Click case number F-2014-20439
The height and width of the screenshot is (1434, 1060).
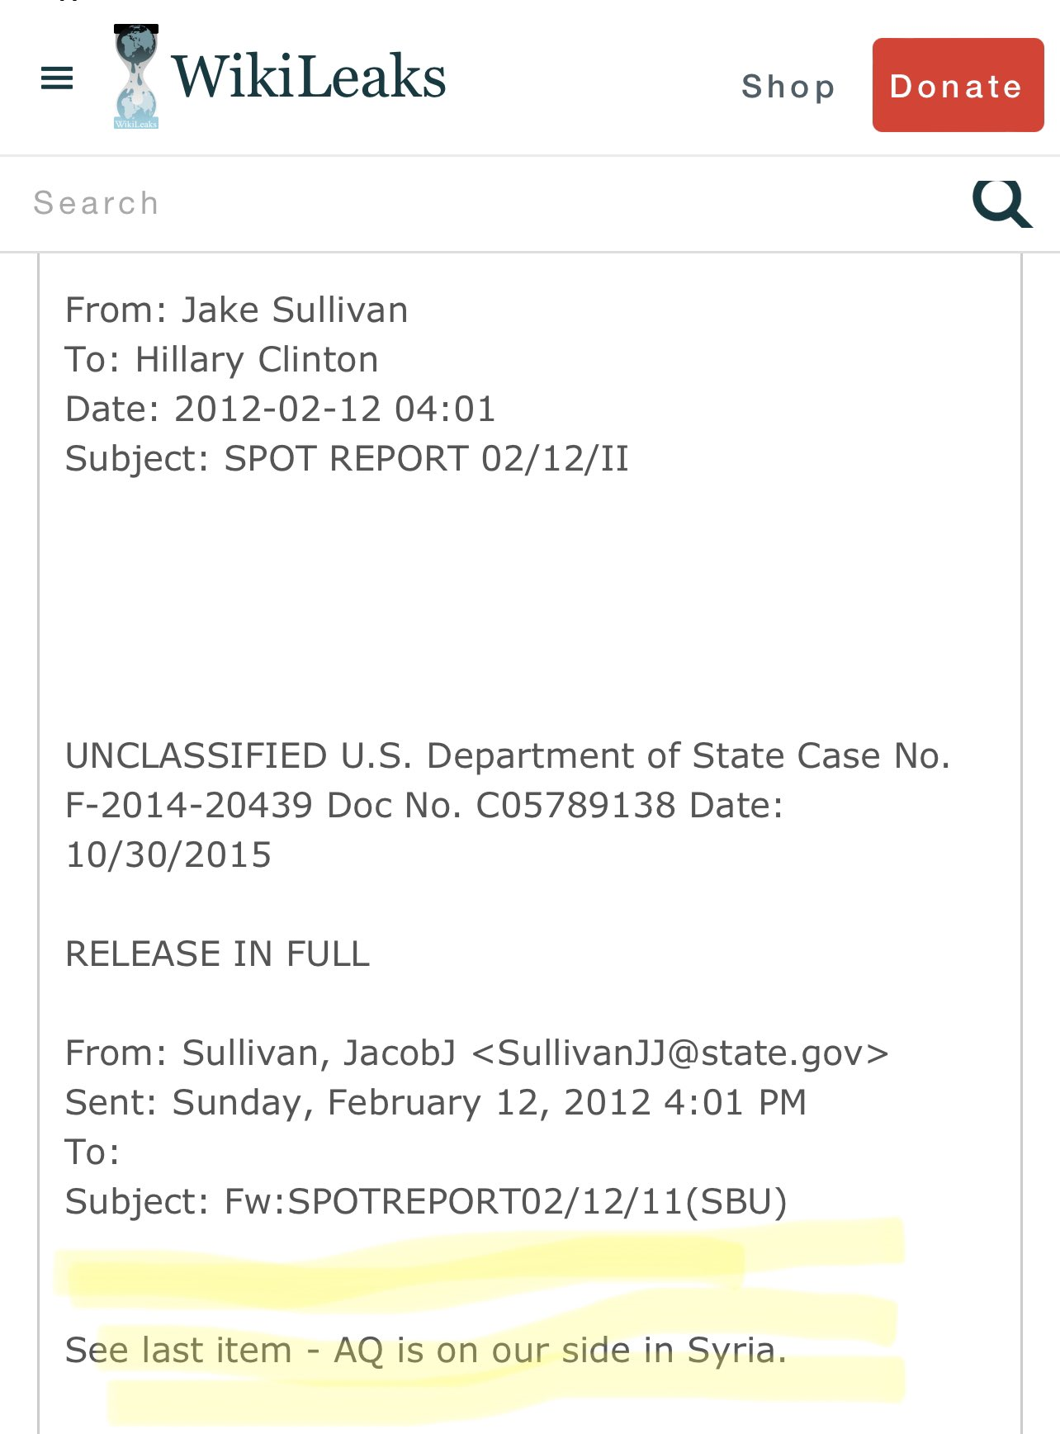(189, 806)
